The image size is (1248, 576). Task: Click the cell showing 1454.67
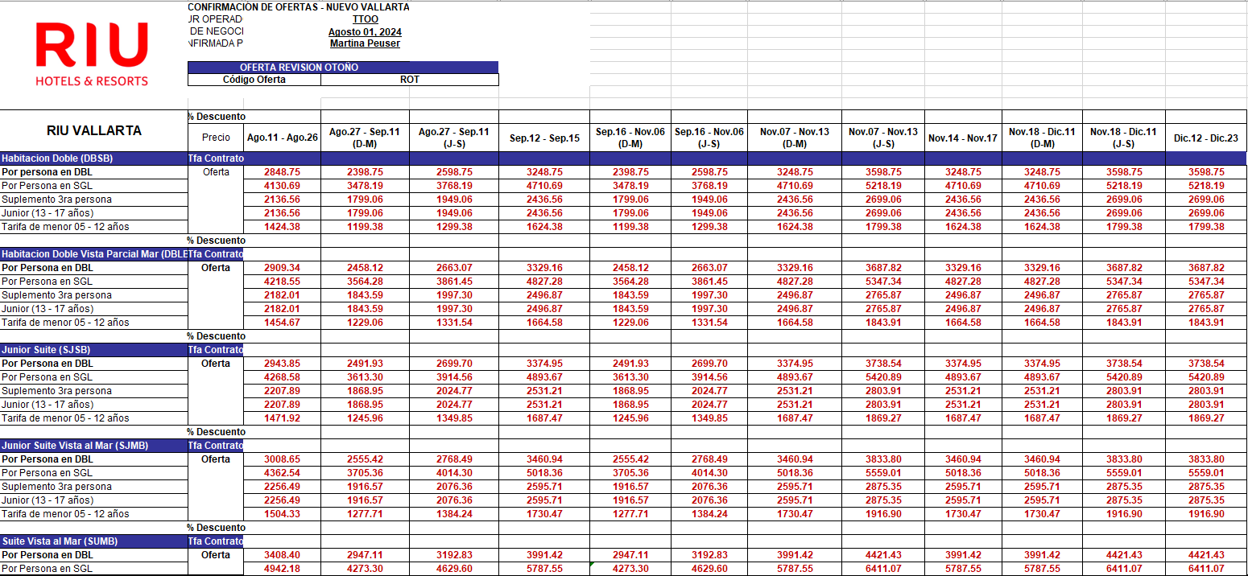coord(282,323)
